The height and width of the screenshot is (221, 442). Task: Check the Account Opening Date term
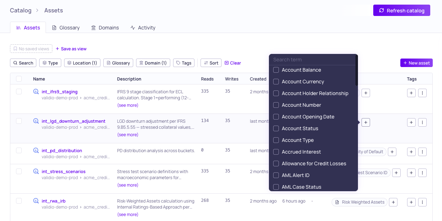coord(276,117)
